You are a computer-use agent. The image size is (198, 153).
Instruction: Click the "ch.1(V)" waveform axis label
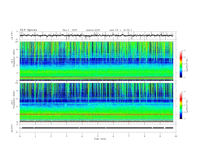tap(12, 35)
